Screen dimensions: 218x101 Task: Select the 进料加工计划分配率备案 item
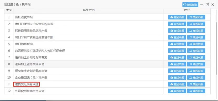tap(31, 57)
